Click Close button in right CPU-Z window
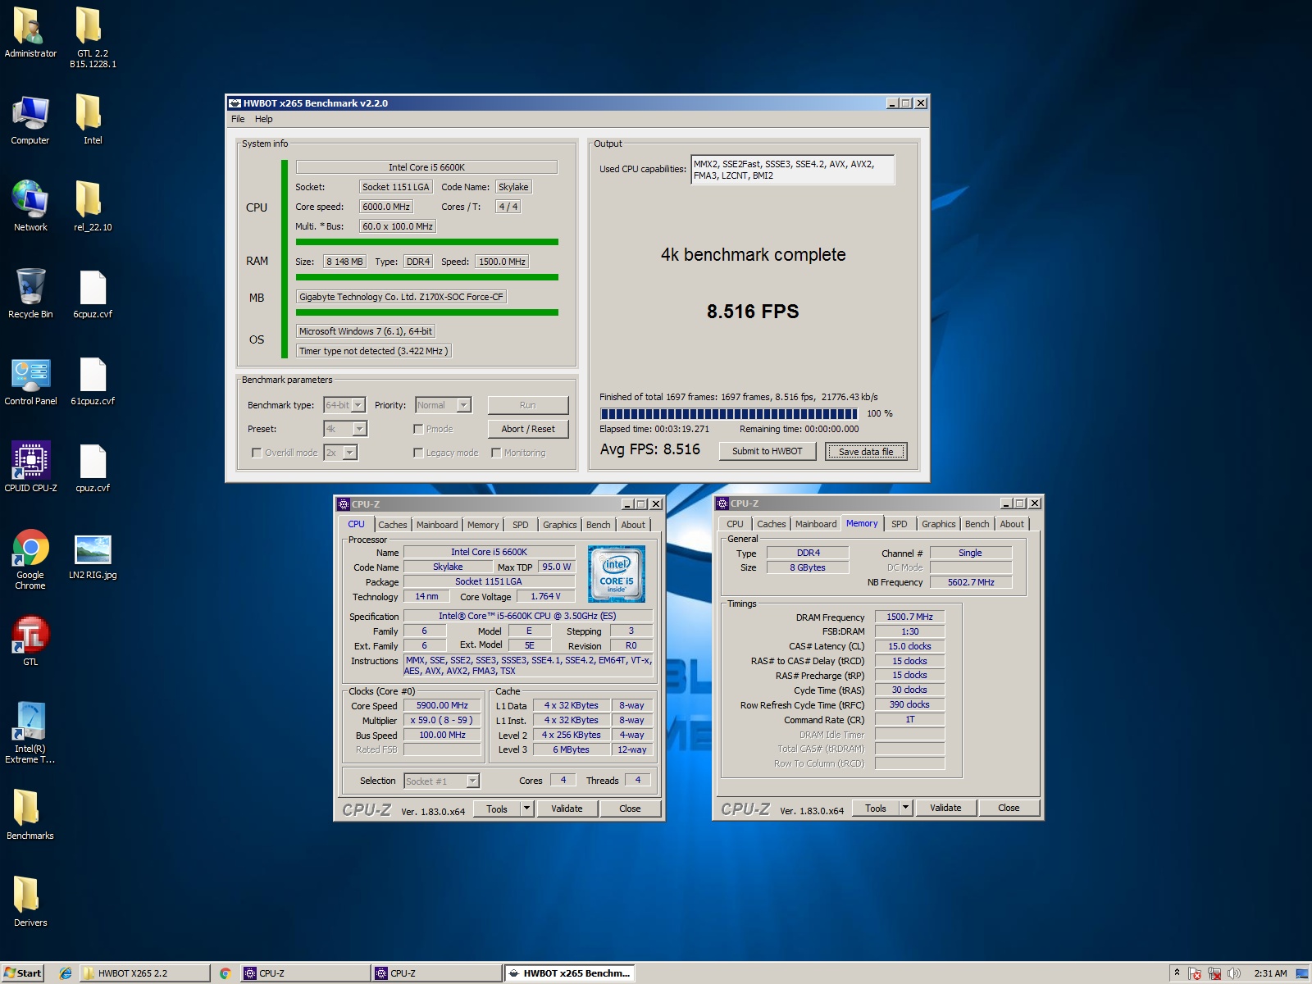The height and width of the screenshot is (984, 1312). 1009,809
